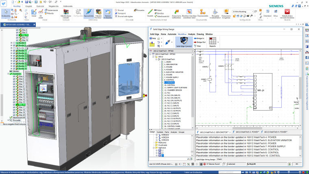The image size is (309, 174).
Task: Expand the Bundle 8 tree node
Action: pos(11,43)
